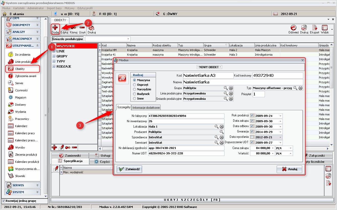Viewport: 337px width, 210px height.
Task: Click the Nr inwentarzowy input field
Action: click(x=186, y=121)
